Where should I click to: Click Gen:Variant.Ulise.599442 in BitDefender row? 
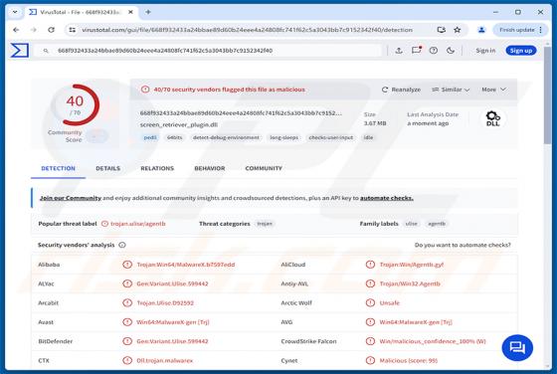coord(172,341)
